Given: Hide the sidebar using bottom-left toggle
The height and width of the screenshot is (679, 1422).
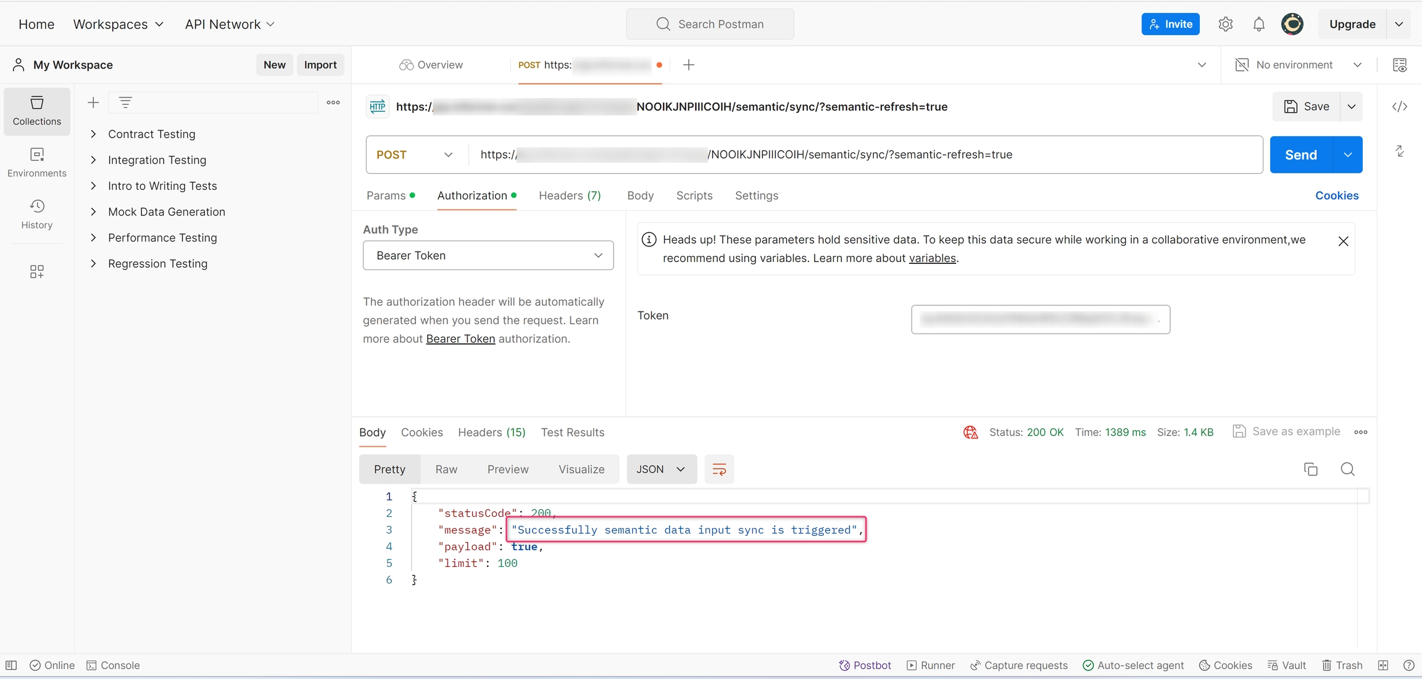Looking at the screenshot, I should [11, 665].
